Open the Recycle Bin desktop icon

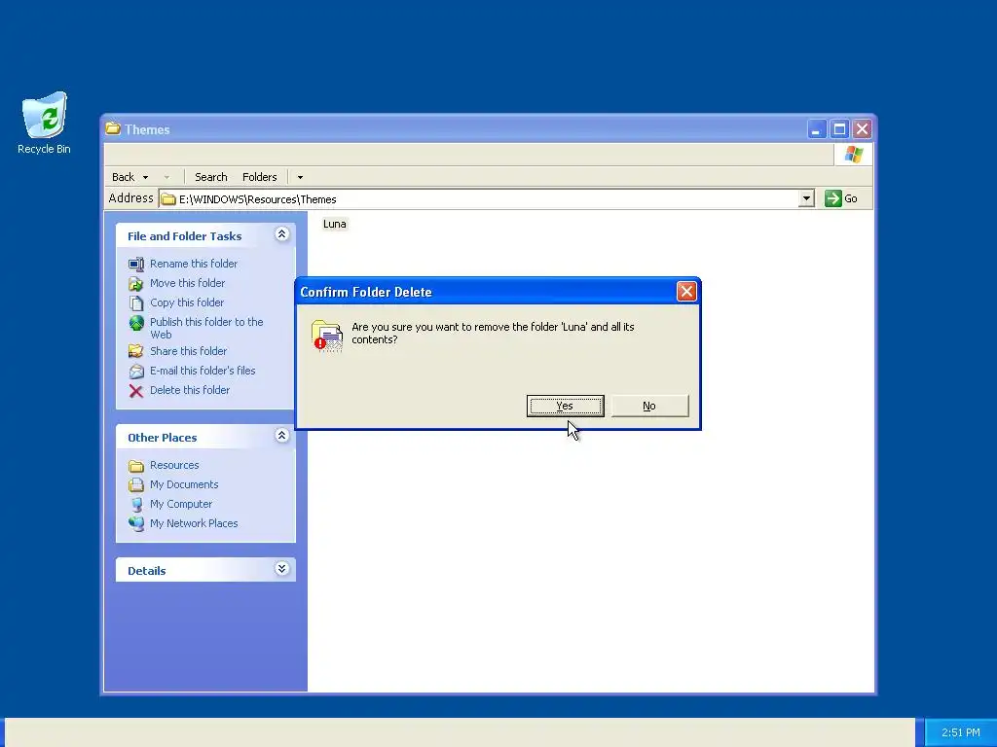(44, 124)
